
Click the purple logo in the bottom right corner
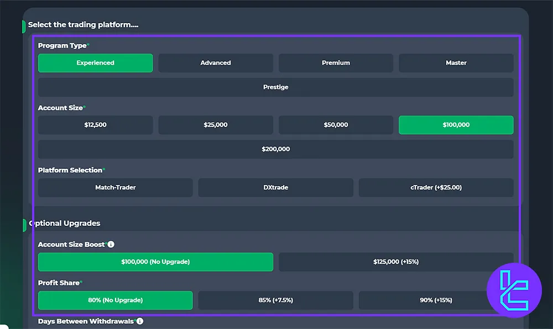point(514,290)
